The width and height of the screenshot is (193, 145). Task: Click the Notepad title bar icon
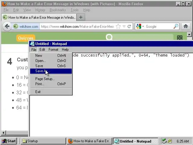pos(32,44)
